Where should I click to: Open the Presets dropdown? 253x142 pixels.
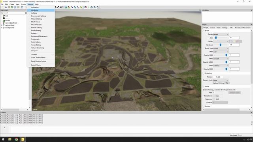click(x=221, y=41)
